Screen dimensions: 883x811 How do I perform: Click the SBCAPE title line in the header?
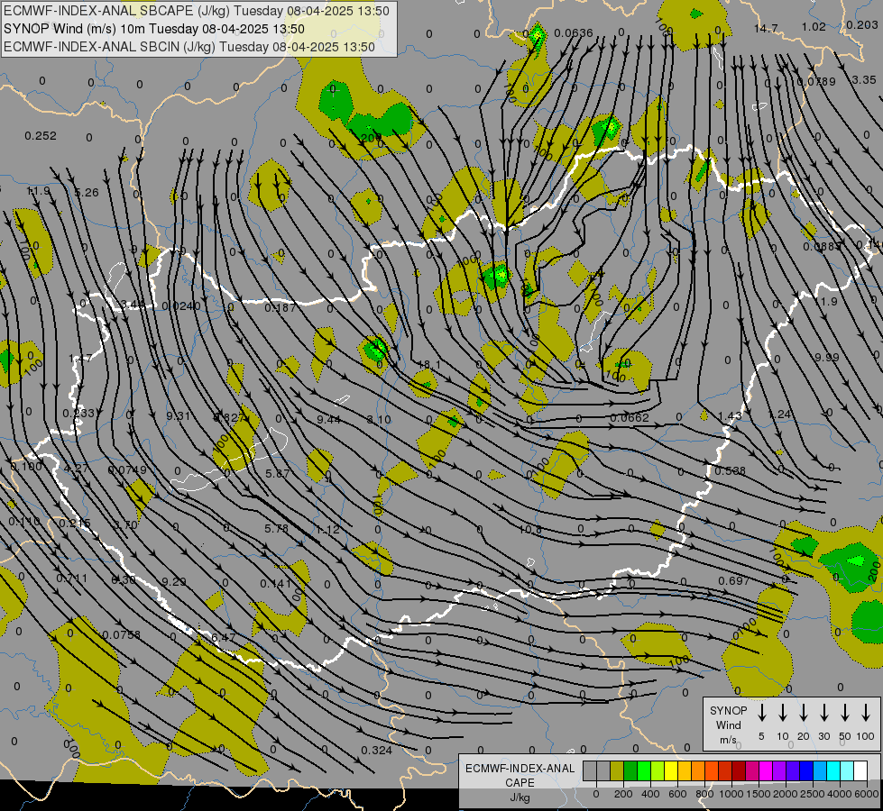click(x=196, y=11)
